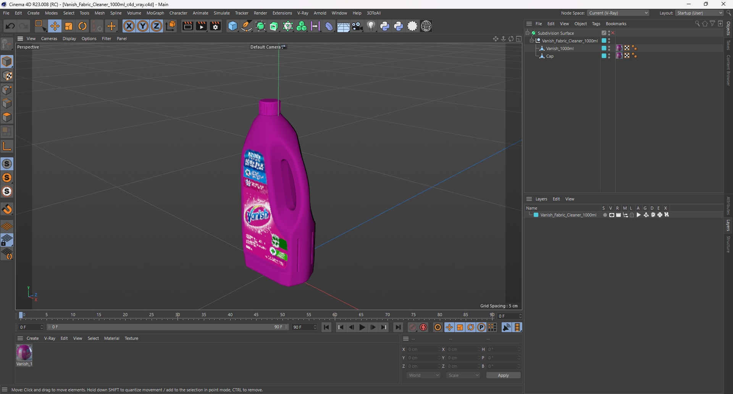This screenshot has width=733, height=394.
Task: Click the Apply button
Action: pyautogui.click(x=503, y=375)
